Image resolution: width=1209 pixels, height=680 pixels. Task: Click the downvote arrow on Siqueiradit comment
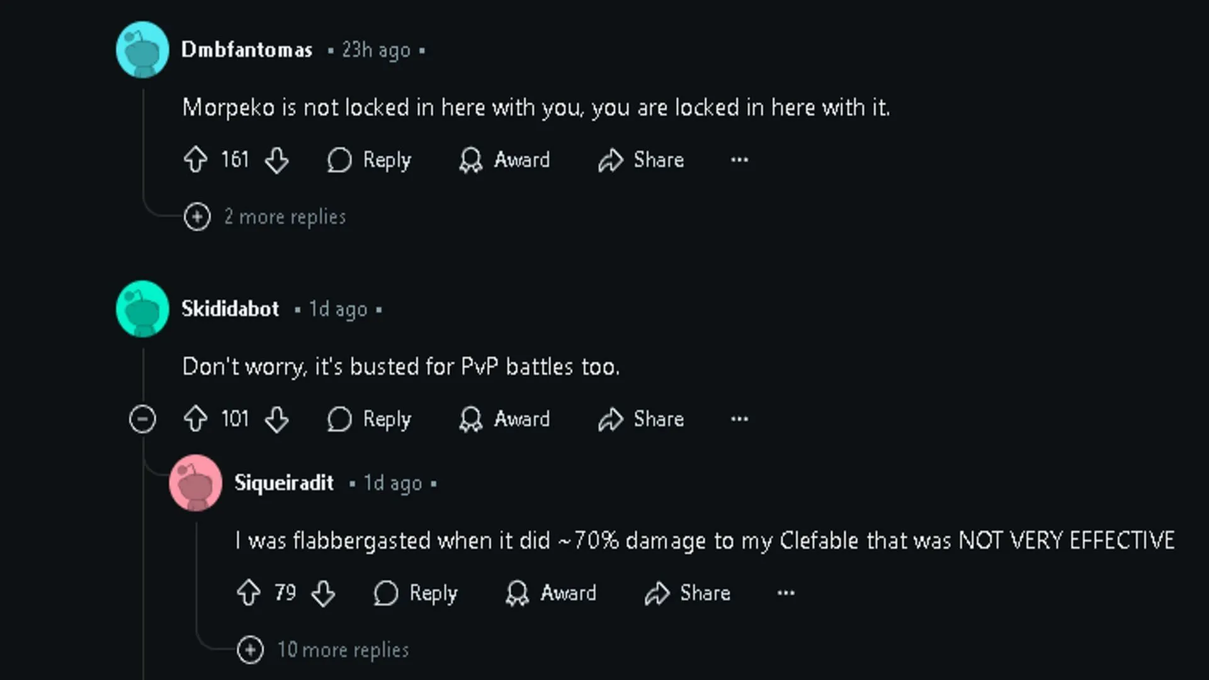click(x=322, y=594)
